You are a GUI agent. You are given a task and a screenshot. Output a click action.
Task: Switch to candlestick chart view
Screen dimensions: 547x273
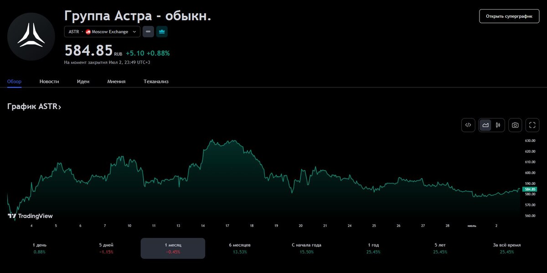[498, 125]
